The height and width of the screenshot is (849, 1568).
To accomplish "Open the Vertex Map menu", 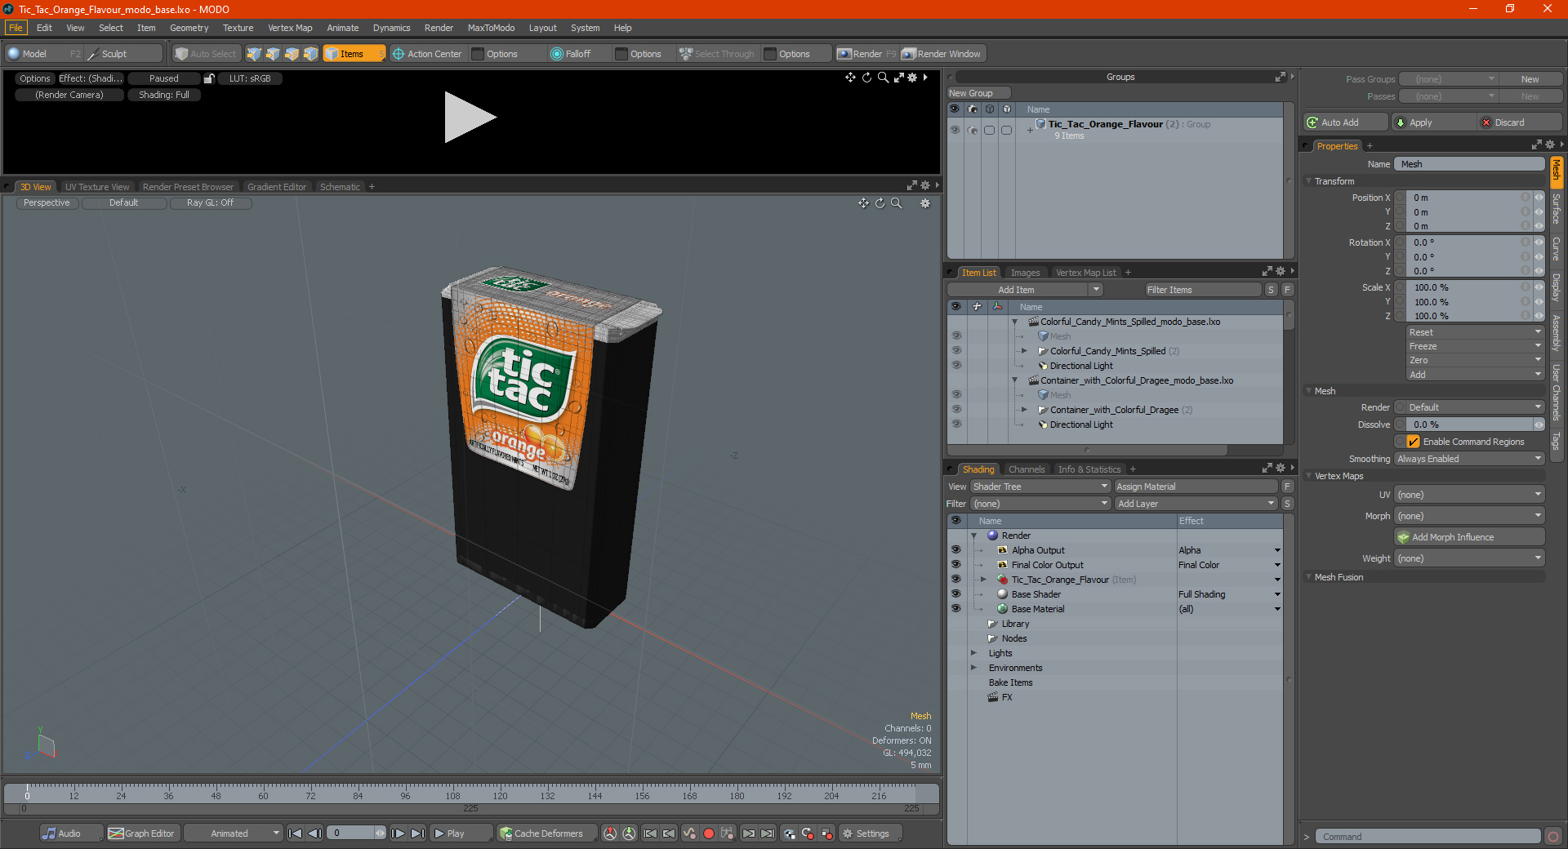I will pos(290,28).
